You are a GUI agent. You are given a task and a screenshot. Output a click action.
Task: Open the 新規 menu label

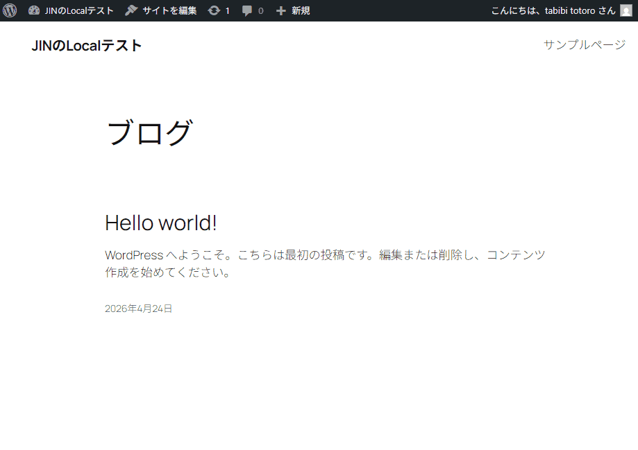point(301,10)
